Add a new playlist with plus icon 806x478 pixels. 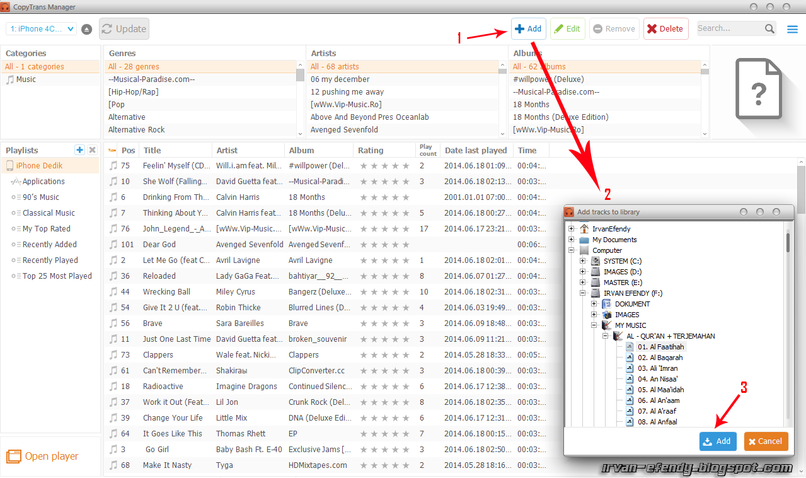(79, 150)
